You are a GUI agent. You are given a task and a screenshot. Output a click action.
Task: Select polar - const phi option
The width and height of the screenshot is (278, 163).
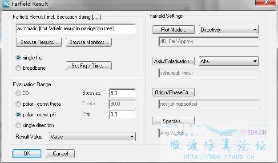click(18, 115)
